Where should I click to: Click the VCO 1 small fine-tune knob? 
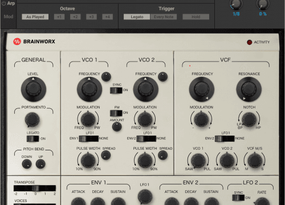(106, 77)
